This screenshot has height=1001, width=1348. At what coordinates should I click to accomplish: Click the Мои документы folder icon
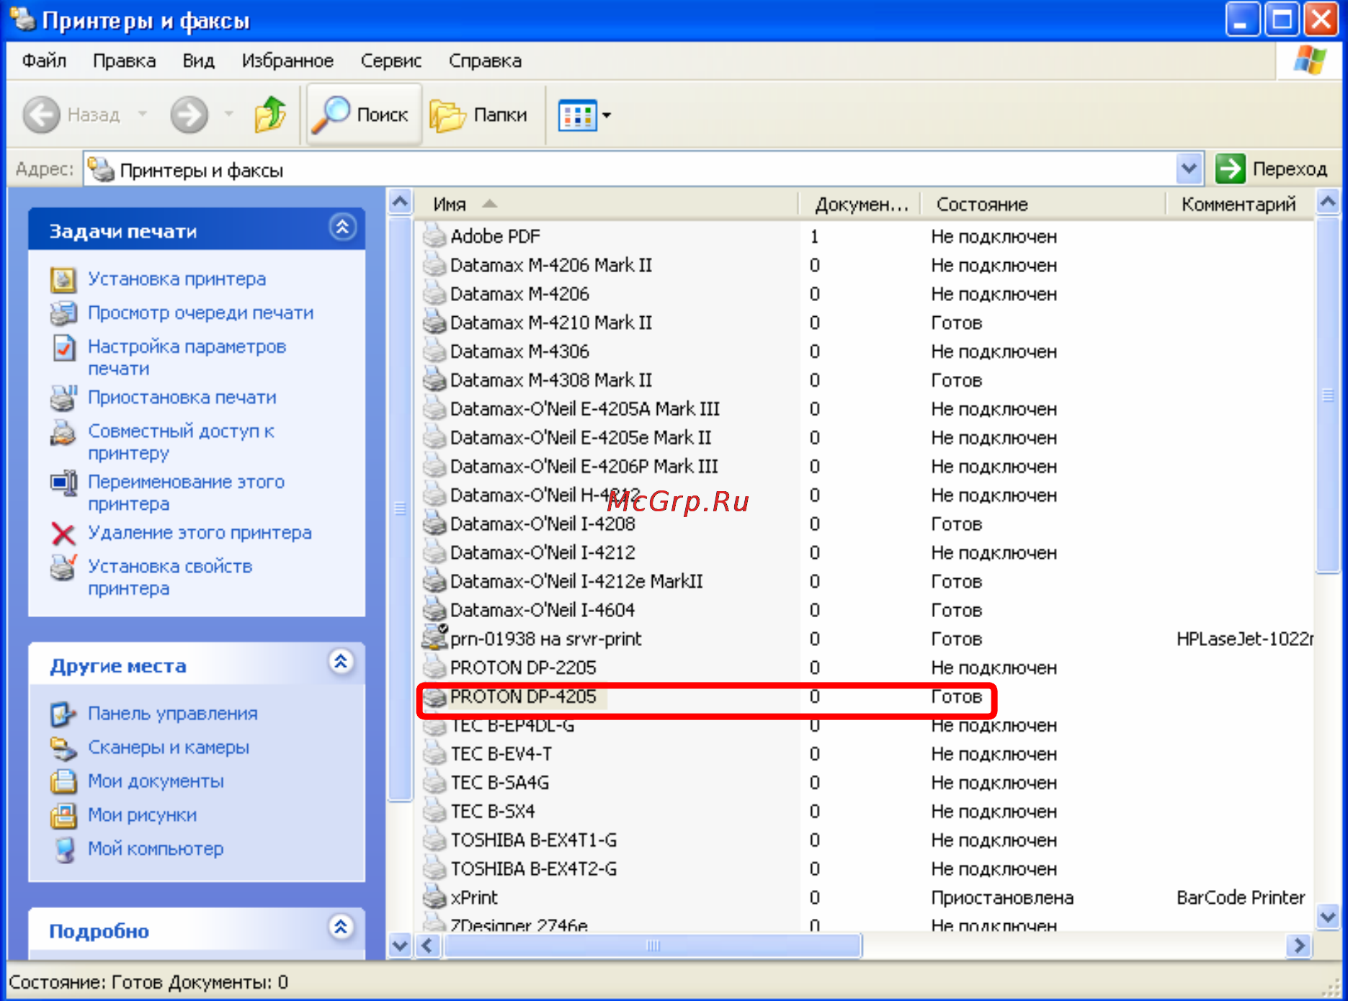[x=63, y=781]
